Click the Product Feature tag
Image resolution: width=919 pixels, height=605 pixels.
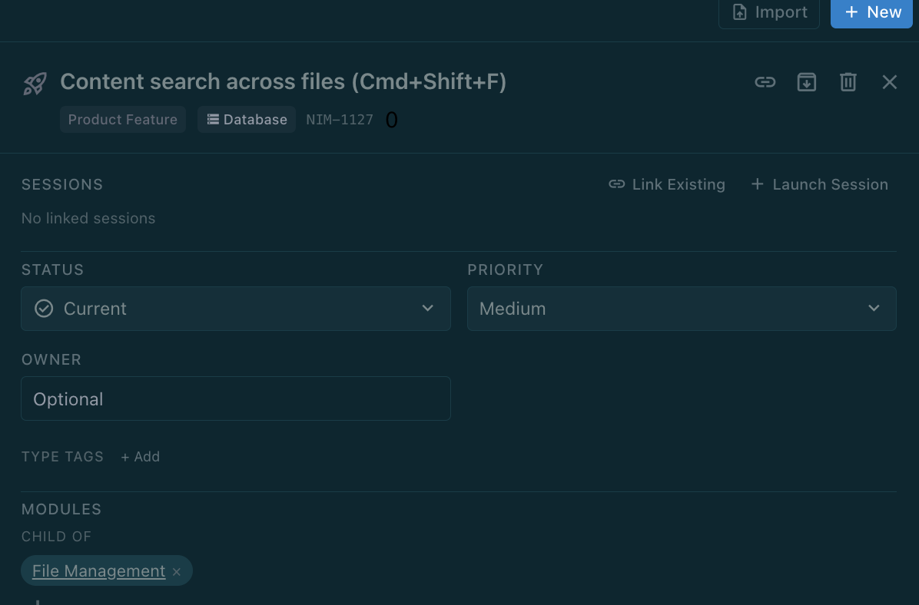coord(122,120)
